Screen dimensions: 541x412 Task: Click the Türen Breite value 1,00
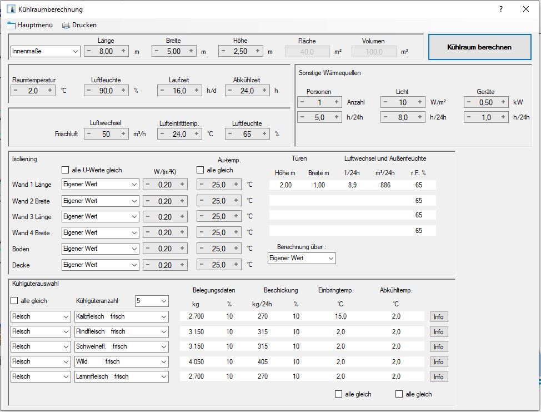[319, 185]
